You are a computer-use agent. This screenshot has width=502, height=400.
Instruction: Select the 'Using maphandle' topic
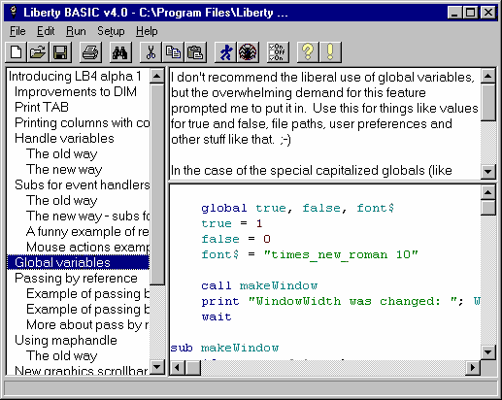(x=66, y=341)
